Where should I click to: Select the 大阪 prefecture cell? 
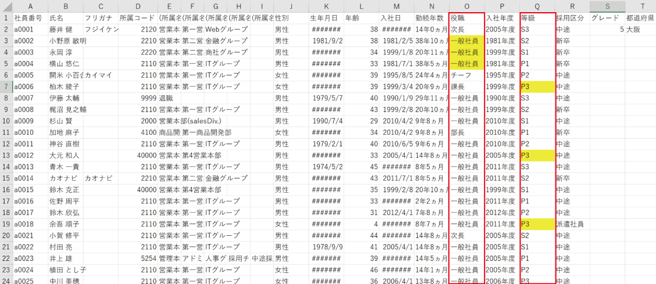pos(640,29)
